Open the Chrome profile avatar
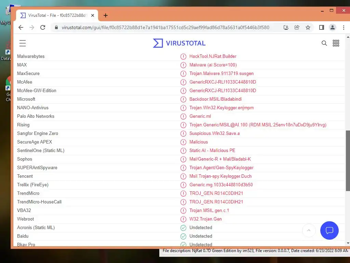 tap(332, 27)
